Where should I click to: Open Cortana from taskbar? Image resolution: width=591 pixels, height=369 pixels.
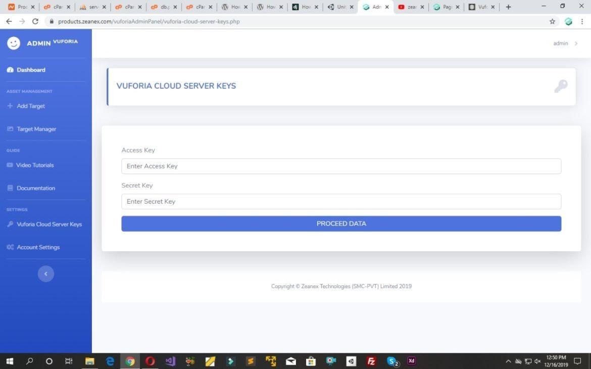click(x=49, y=361)
